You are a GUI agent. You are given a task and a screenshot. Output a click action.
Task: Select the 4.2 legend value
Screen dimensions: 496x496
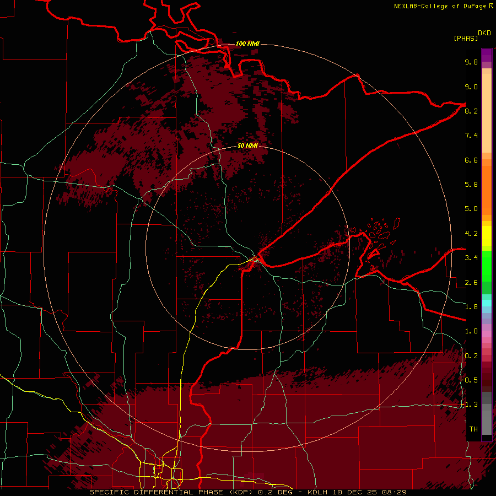pos(471,234)
